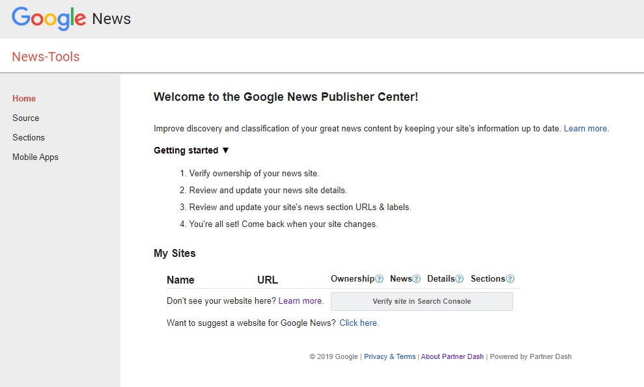This screenshot has height=387, width=644.
Task: Go to Sections in the sidebar
Action: 29,137
